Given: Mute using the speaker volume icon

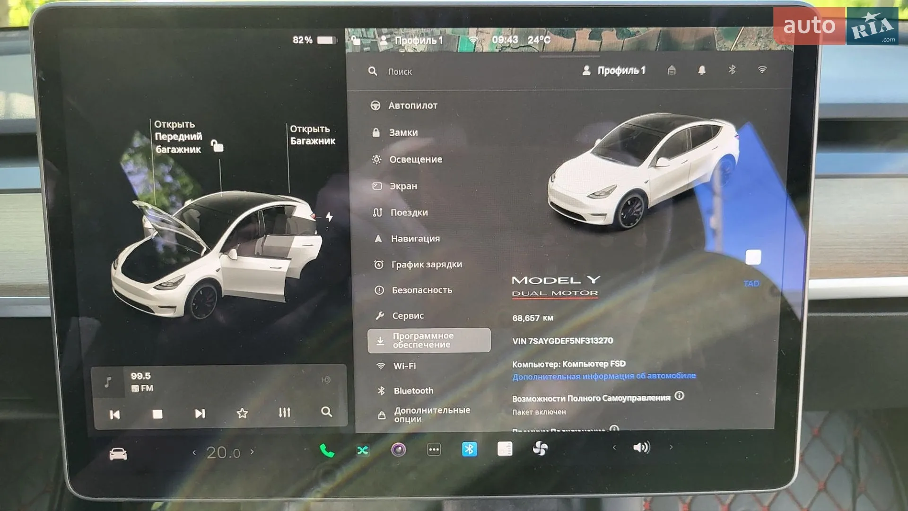Looking at the screenshot, I should click(x=642, y=447).
